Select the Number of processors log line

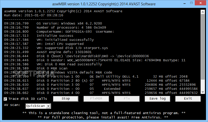[x=55, y=28]
